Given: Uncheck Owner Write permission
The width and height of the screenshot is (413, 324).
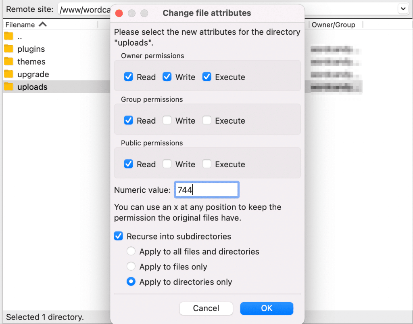Looking at the screenshot, I should coord(167,77).
